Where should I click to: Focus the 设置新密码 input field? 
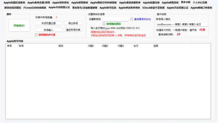(x=116, y=19)
